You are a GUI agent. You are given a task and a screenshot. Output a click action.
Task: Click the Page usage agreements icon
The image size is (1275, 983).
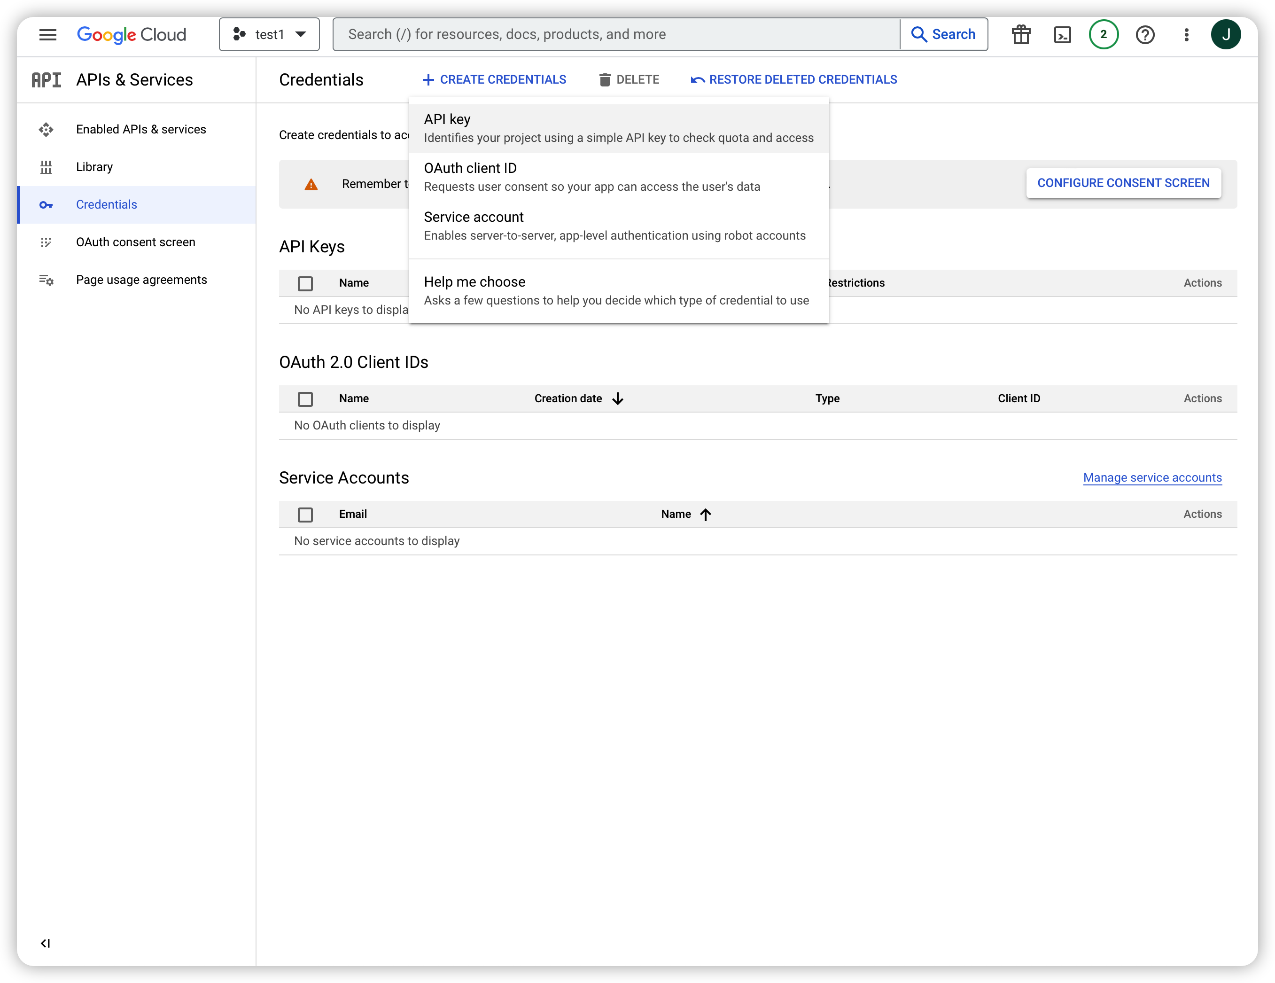tap(46, 280)
